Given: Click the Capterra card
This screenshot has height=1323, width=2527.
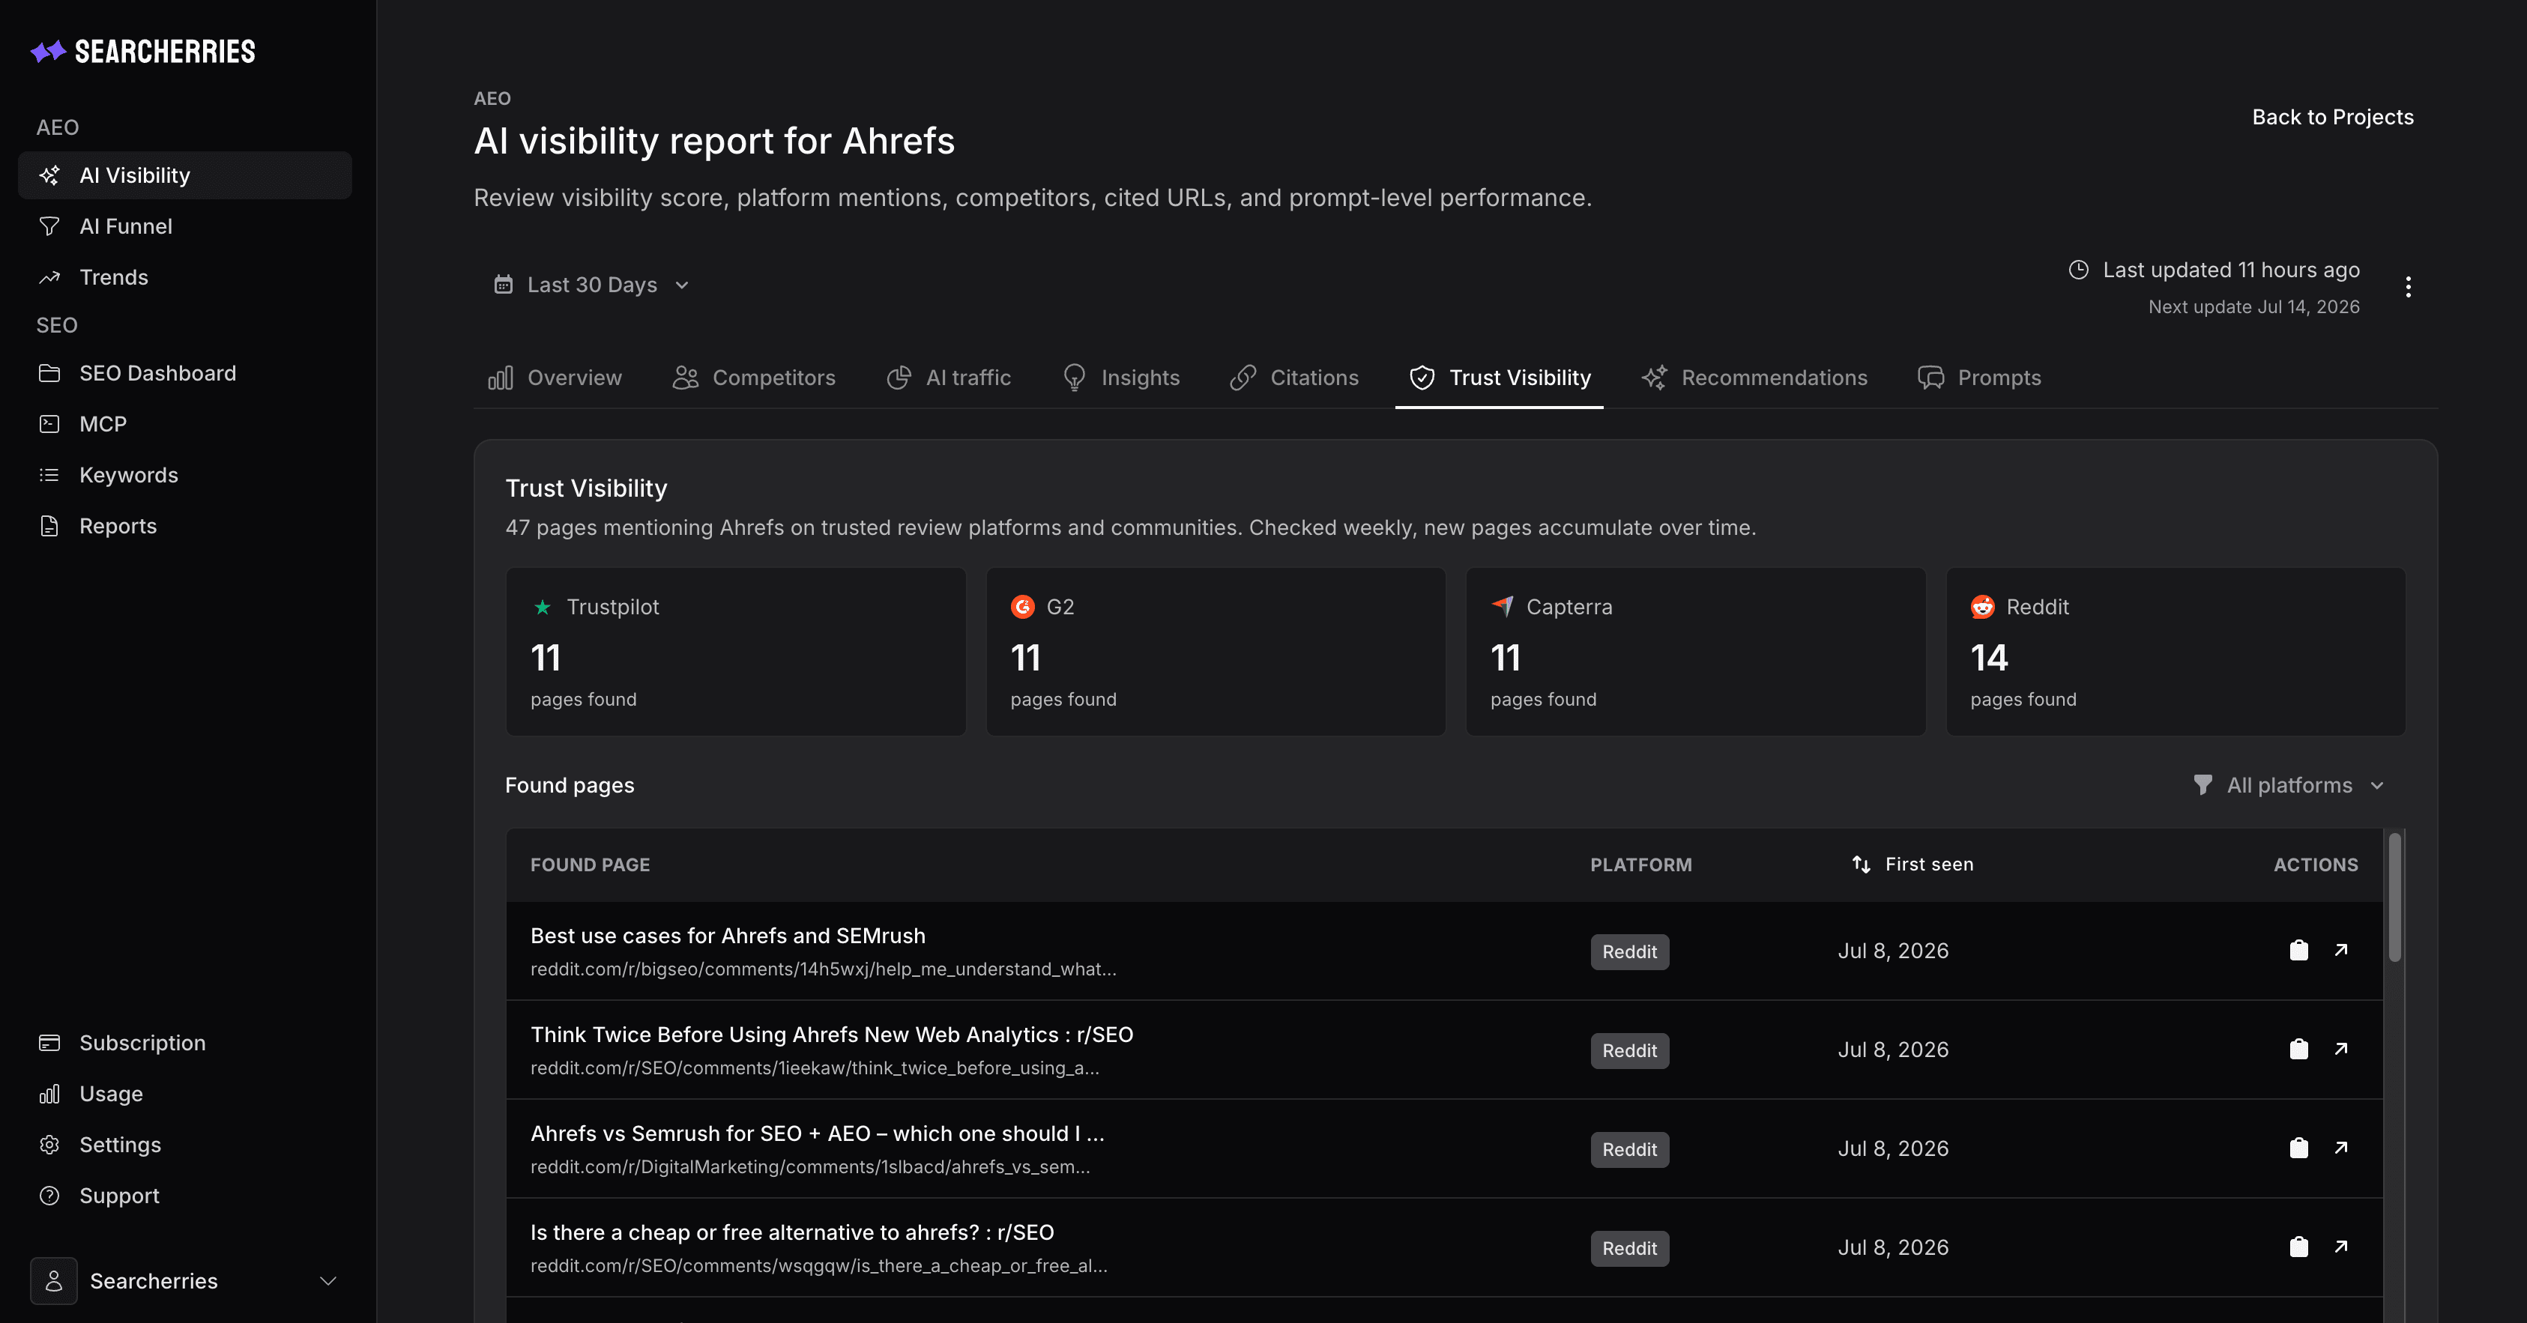Looking at the screenshot, I should click(1695, 651).
